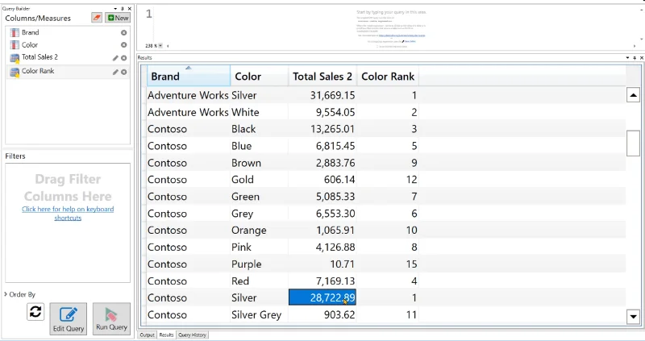Screen dimensions: 645x341
Task: Sort results by Total Sales 2 header
Action: tap(322, 76)
